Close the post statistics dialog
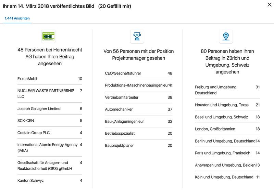The height and width of the screenshot is (192, 274). click(269, 4)
